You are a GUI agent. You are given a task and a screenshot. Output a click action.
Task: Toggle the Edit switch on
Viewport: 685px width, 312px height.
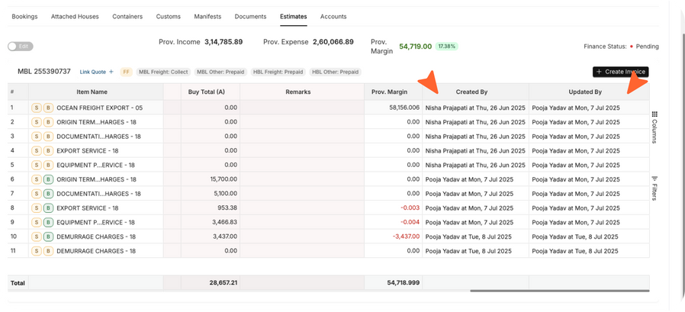pyautogui.click(x=20, y=46)
